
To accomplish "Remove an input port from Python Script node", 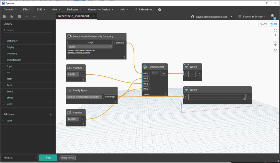I will coord(157,73).
